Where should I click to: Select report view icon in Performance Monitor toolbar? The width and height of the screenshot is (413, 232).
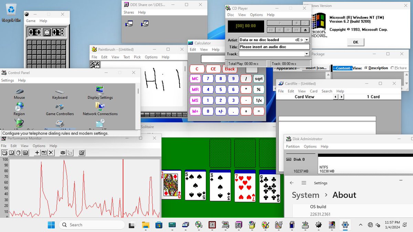coord(25,153)
